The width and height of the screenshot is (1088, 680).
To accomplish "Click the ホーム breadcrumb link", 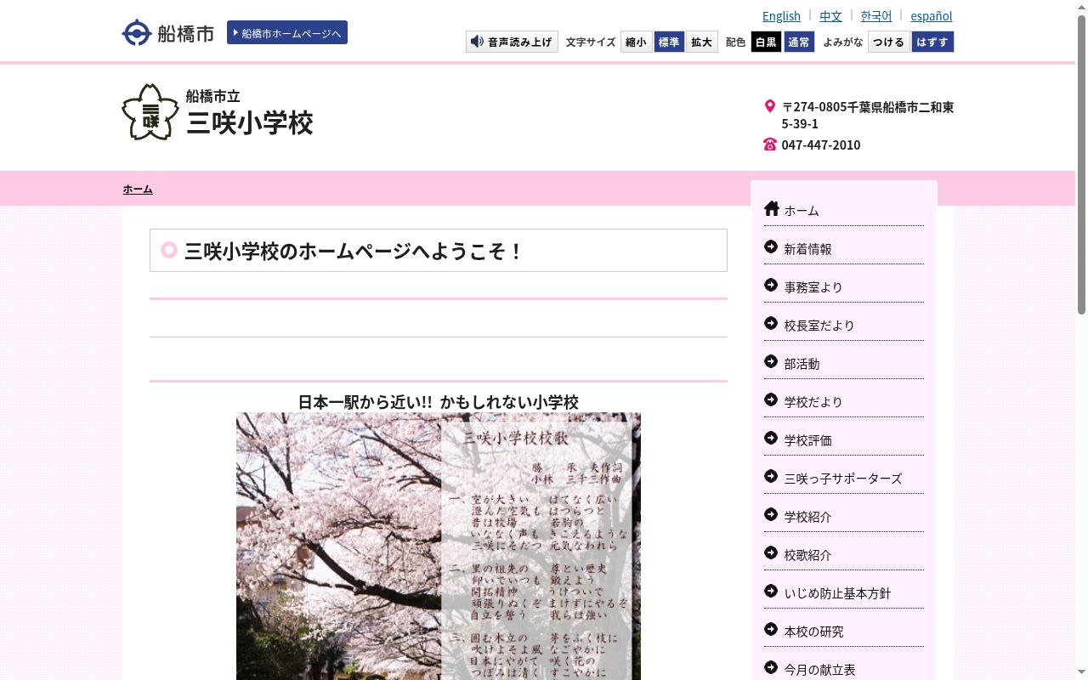I will (x=138, y=189).
